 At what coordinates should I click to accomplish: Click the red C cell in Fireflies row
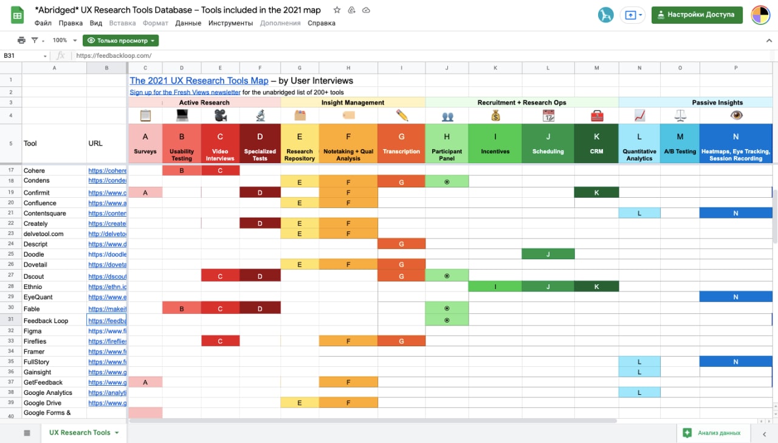pos(220,341)
